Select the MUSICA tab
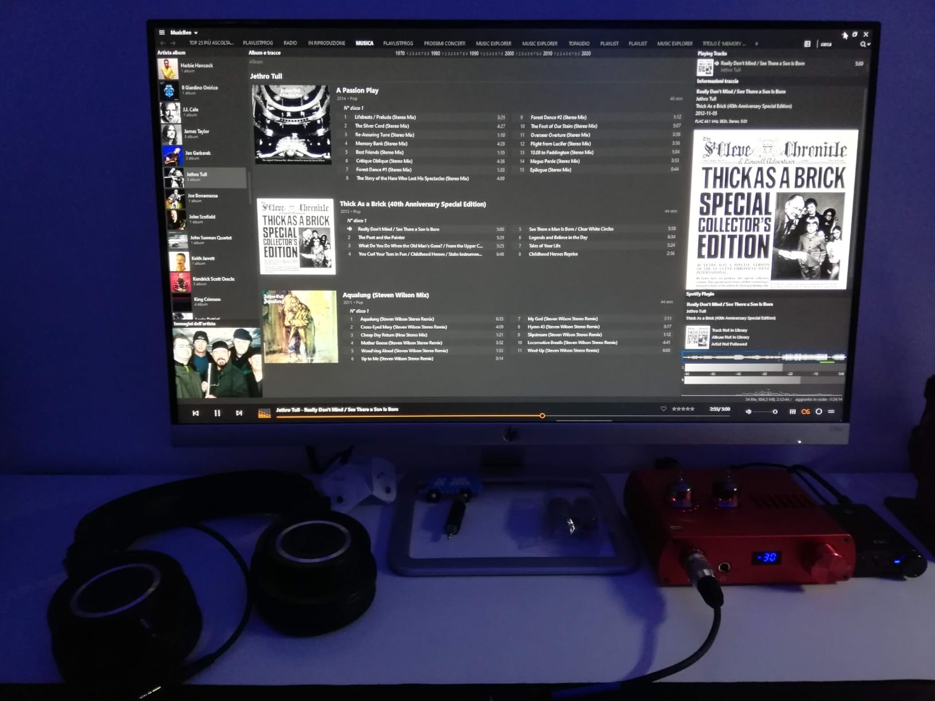Screen dimensions: 935x701 pyautogui.click(x=364, y=43)
